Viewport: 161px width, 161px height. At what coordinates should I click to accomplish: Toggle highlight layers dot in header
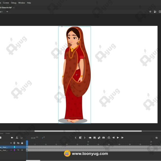11,143
